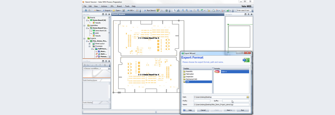335x115 pixels.
Task: Open the Import dropdown in toolbar
Action: 107,10
